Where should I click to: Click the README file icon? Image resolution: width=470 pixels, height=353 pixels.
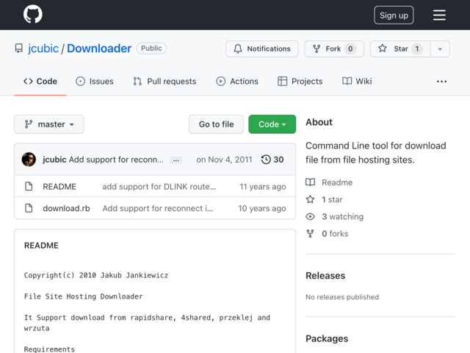(x=29, y=187)
